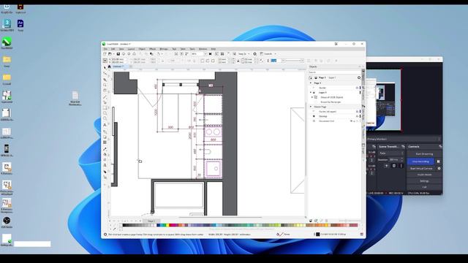Click the OBS preview thumbnail
This screenshot has height=263, width=468.
pyautogui.click(x=384, y=100)
